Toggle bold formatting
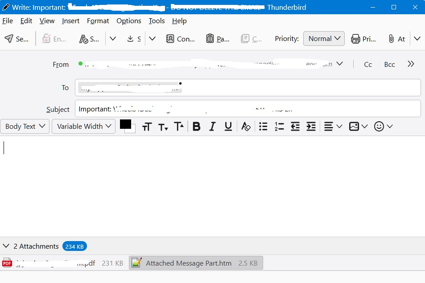Viewport: 425px width, 283px height. [196, 127]
